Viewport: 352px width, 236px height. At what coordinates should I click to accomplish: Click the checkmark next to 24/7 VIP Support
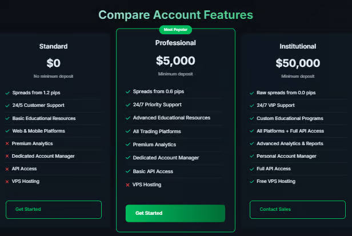pyautogui.click(x=251, y=105)
